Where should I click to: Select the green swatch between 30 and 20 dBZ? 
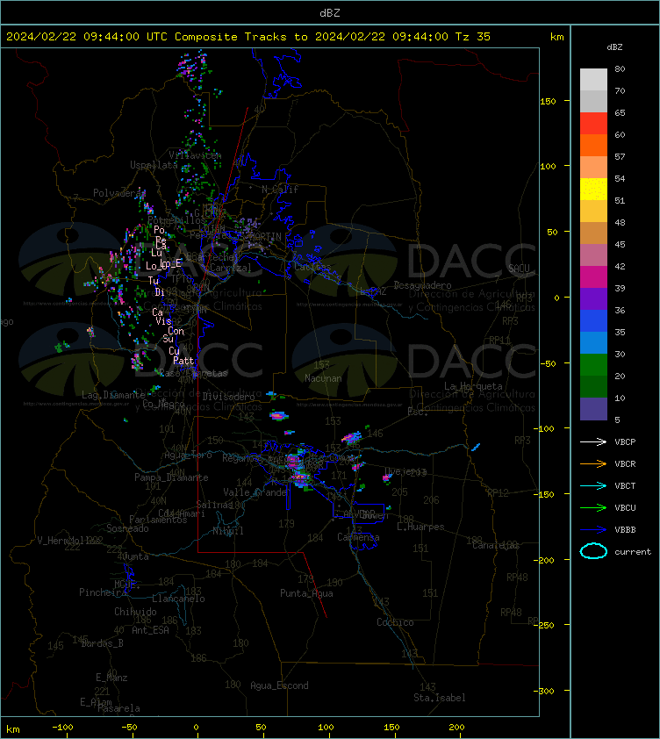click(x=593, y=364)
